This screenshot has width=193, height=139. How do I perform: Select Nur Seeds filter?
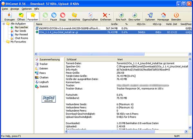(x=21, y=31)
